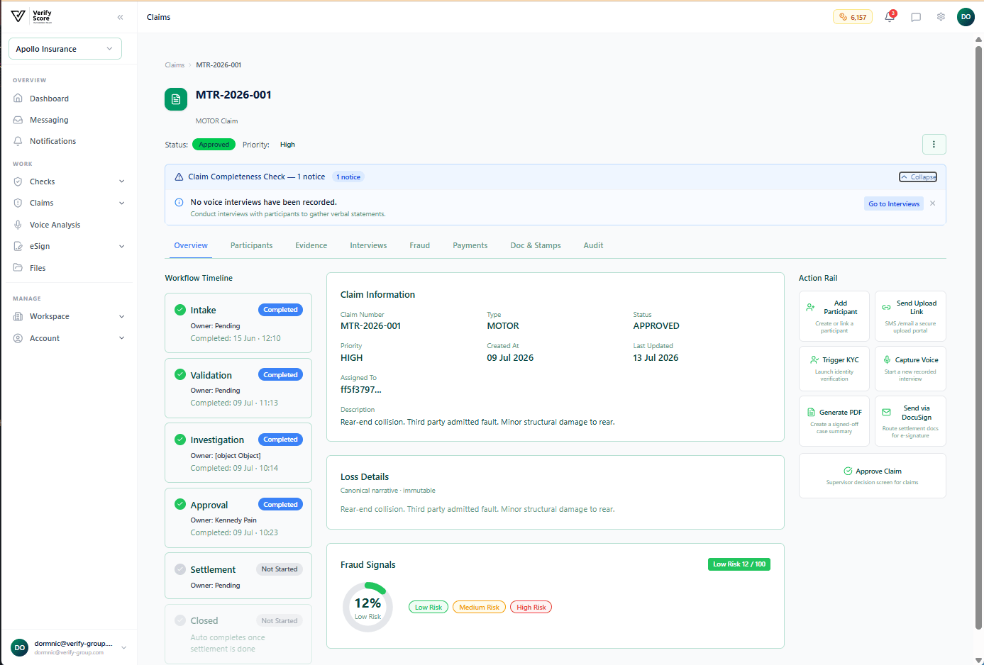Click the Send Upload Link action card
Viewport: 984px width, 665px height.
pos(910,316)
